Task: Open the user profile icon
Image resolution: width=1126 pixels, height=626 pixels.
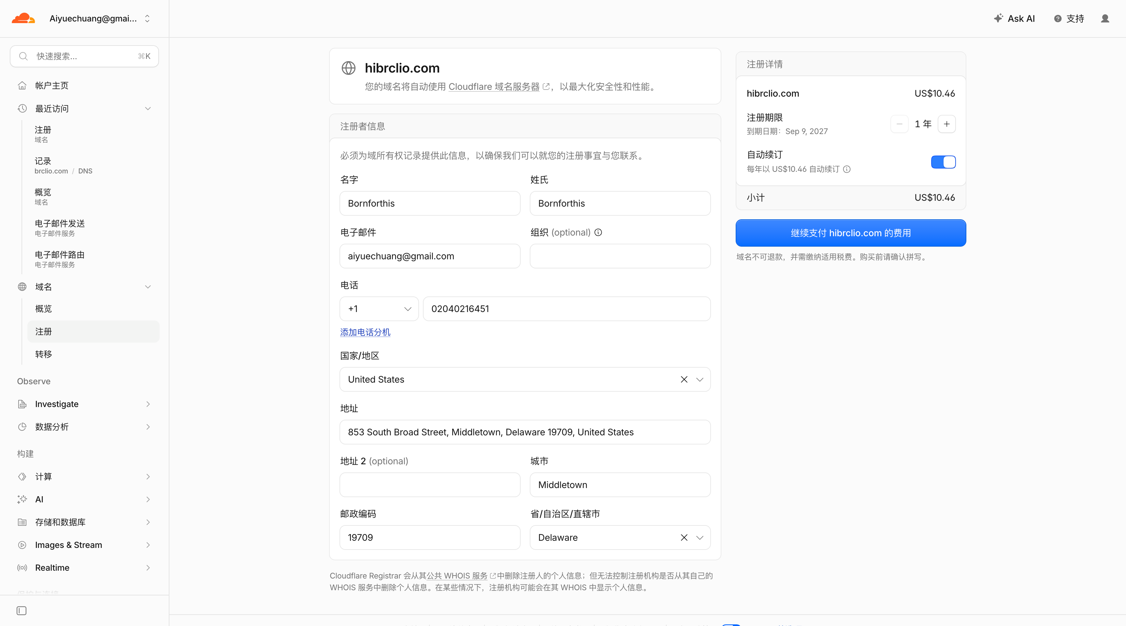Action: [x=1104, y=18]
